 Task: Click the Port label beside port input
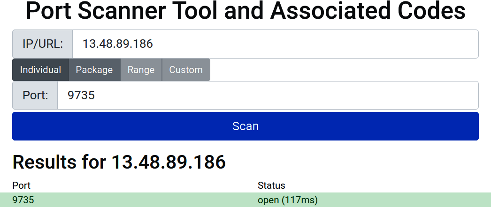pos(35,96)
